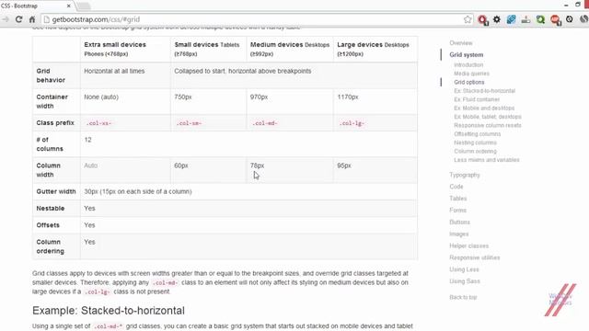Click the Medium devices column header
589x331 pixels.
(x=290, y=49)
